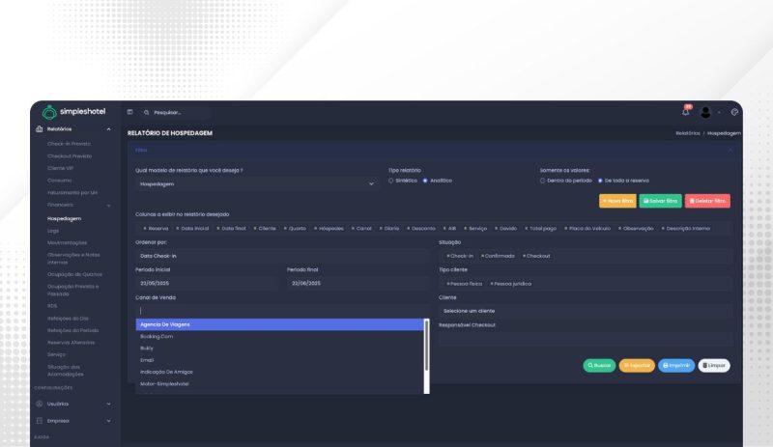Click the notification bell icon

(x=686, y=112)
